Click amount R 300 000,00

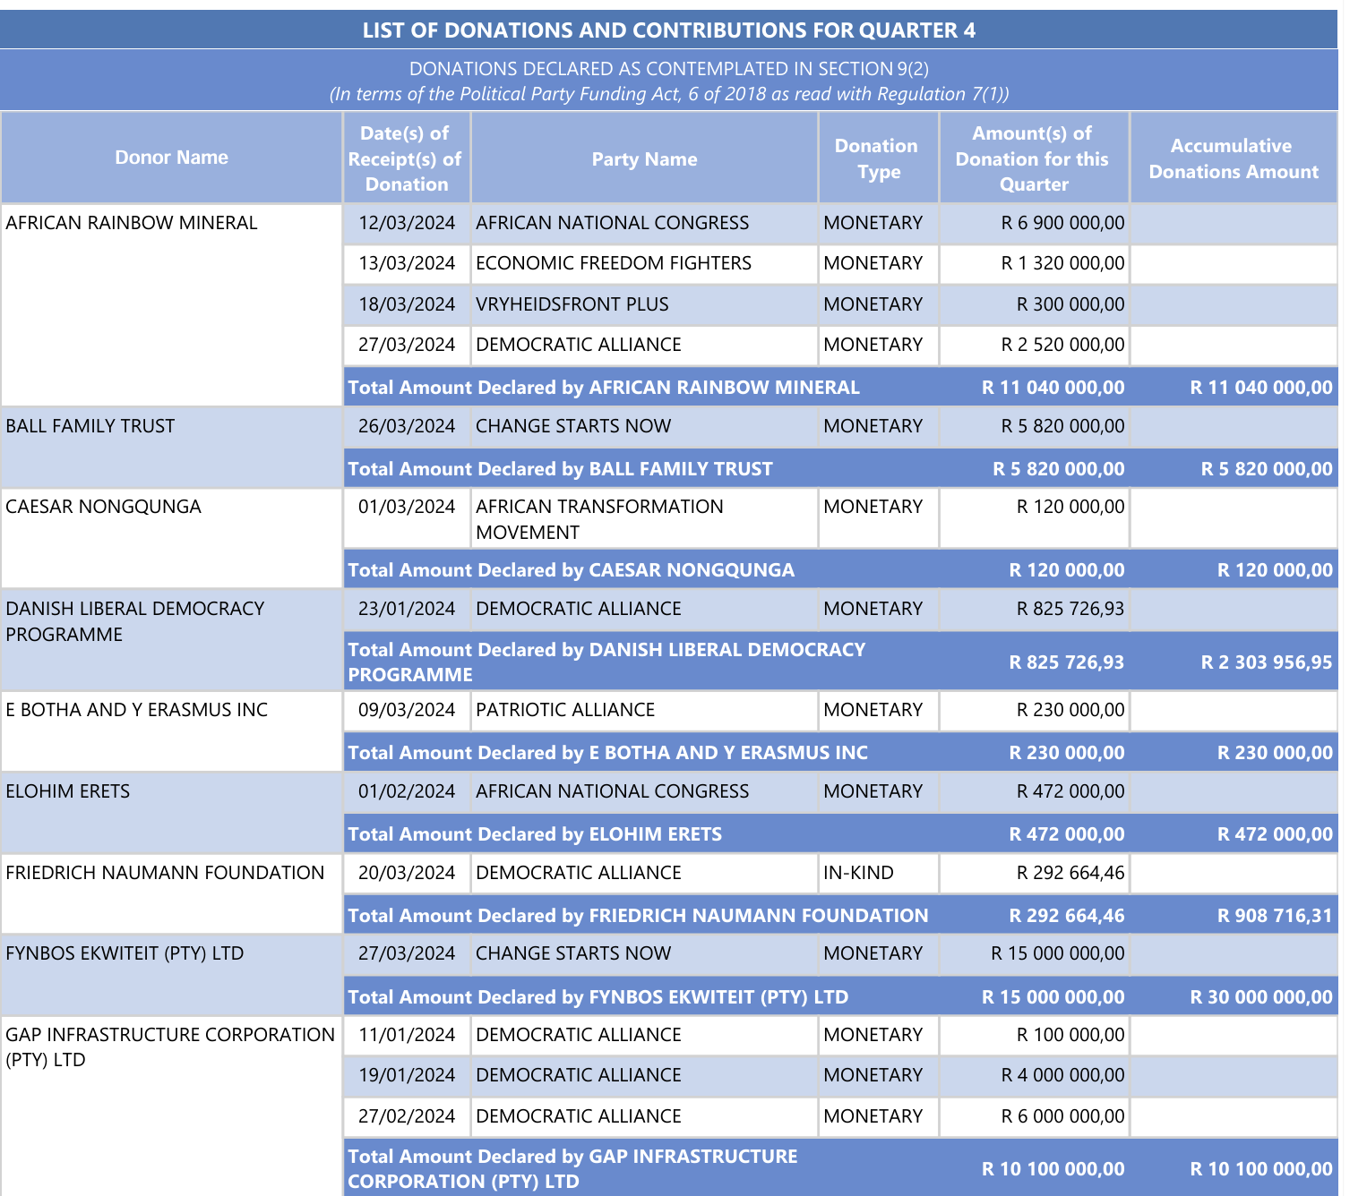[x=1070, y=304]
